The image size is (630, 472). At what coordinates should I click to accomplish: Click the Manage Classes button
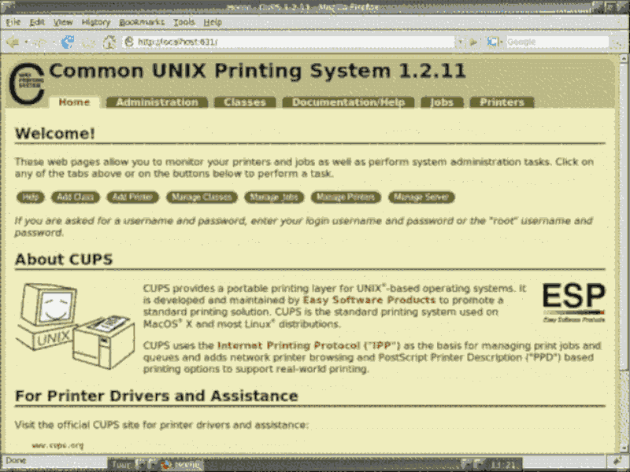(x=202, y=197)
